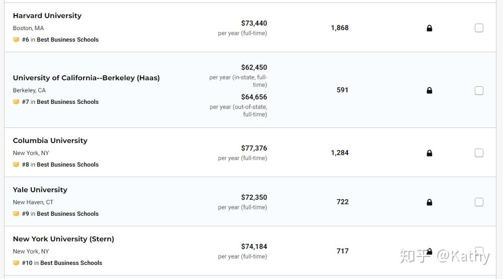Viewport: 503px width, 279px height.
Task: Open the Harvard University school page
Action: click(47, 16)
